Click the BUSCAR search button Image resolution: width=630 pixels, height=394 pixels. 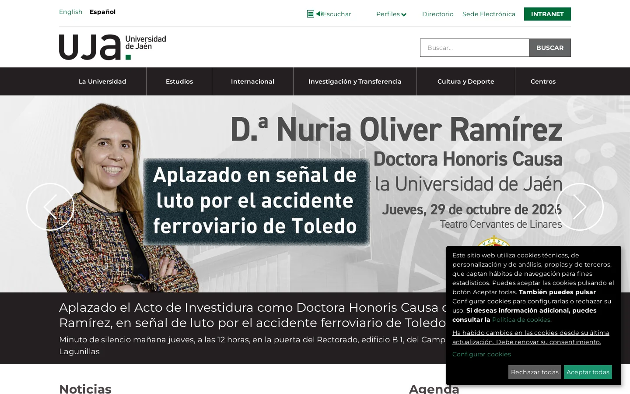click(550, 48)
